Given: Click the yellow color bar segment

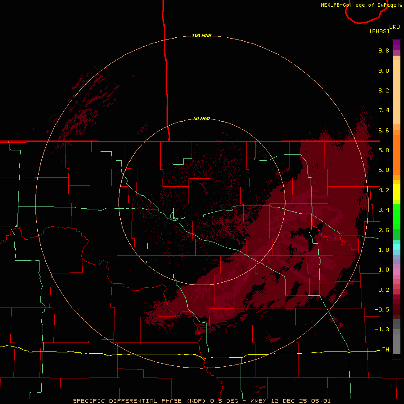Looking at the screenshot, I should 396,192.
